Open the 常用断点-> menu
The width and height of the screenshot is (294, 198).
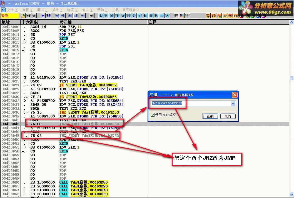[x=131, y=10]
